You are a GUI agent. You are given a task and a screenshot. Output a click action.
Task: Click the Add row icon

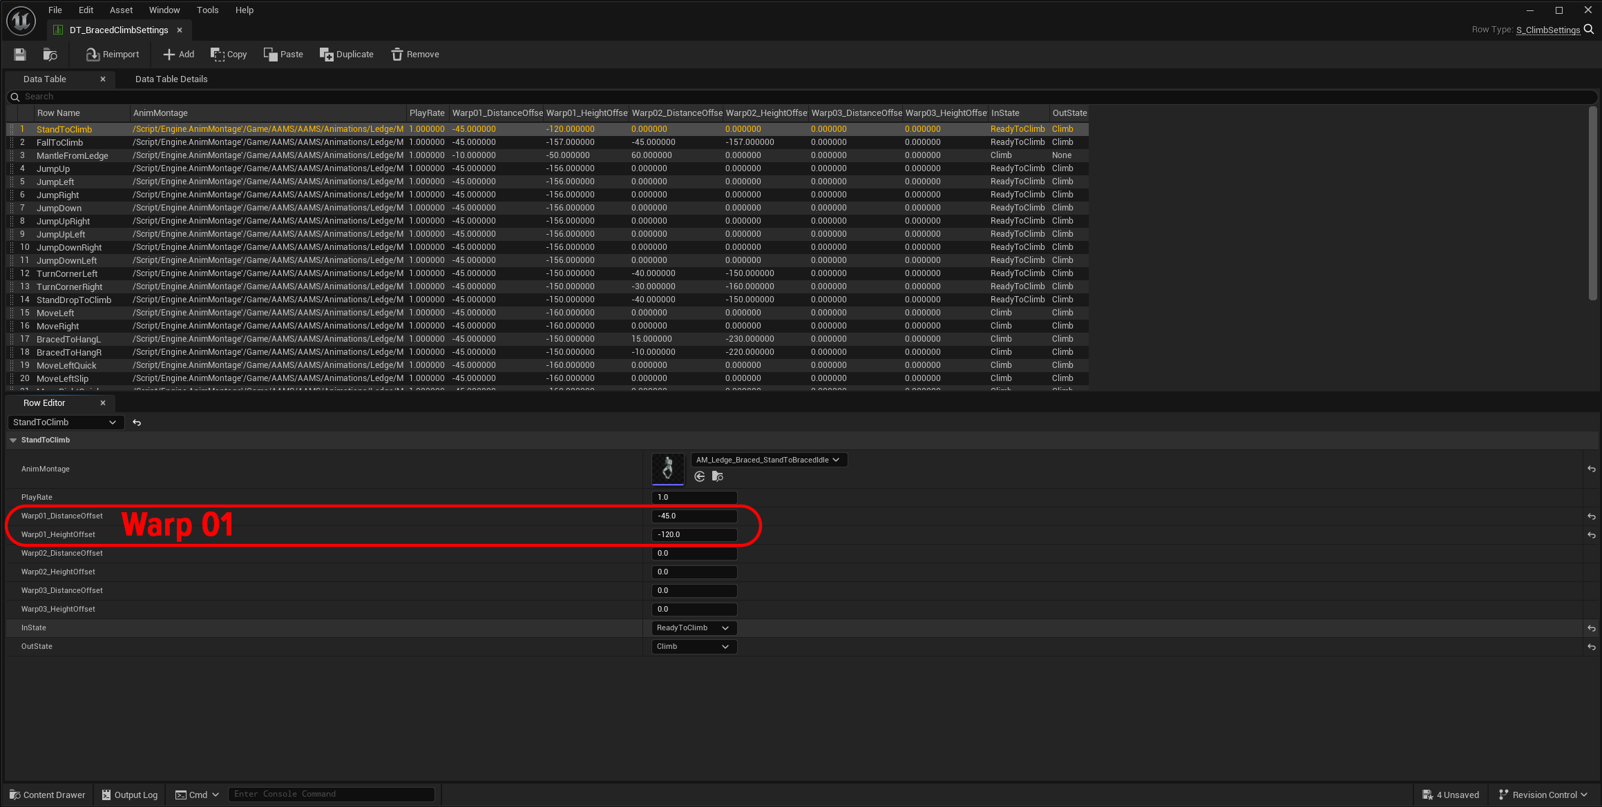coord(169,54)
